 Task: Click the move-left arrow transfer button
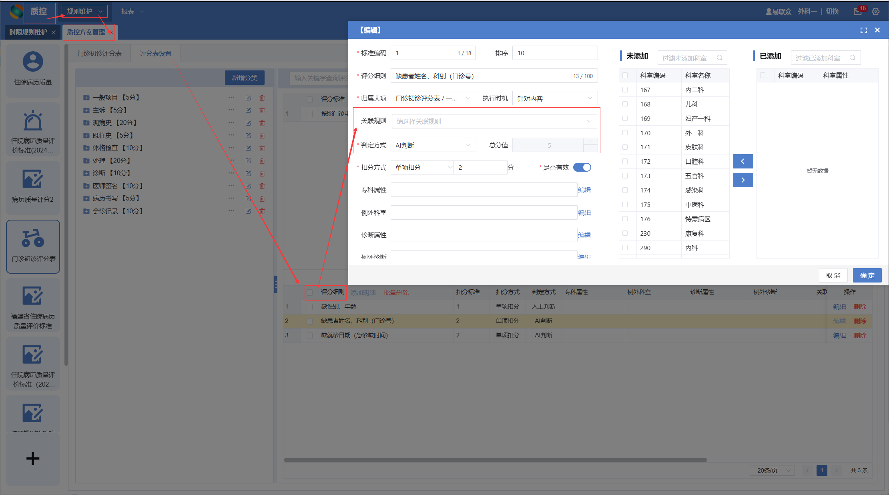coord(743,161)
